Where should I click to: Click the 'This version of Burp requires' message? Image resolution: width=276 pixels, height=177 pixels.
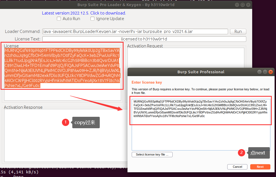coord(201,91)
